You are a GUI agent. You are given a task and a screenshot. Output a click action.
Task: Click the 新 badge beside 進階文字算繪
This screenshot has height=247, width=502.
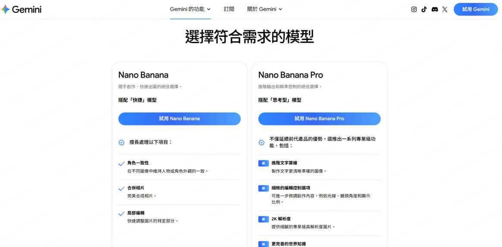264,163
